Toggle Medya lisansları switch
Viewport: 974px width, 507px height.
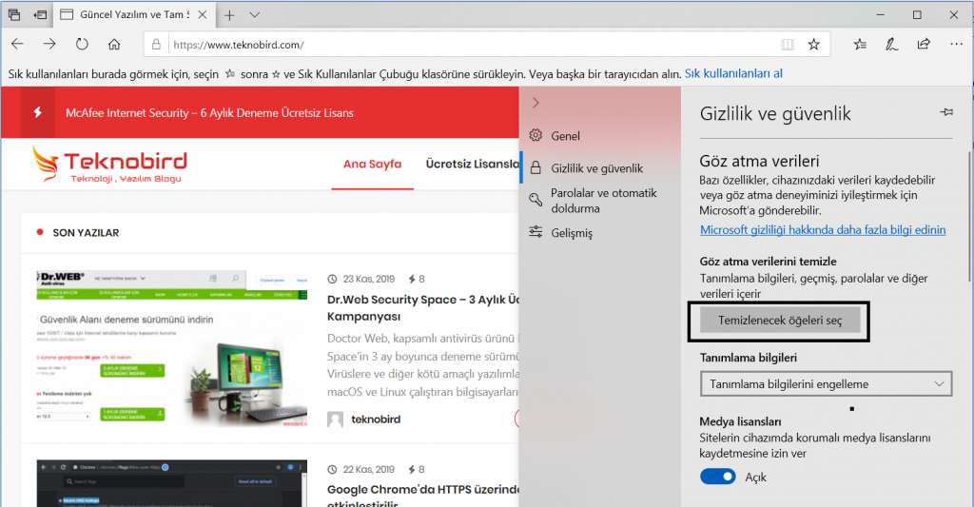click(x=717, y=477)
